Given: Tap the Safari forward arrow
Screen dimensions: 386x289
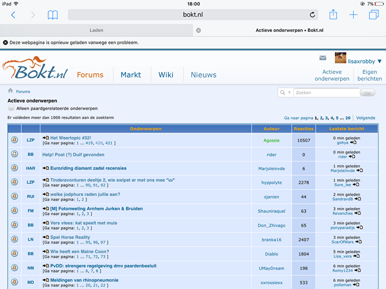Looking at the screenshot, I should pos(33,15).
